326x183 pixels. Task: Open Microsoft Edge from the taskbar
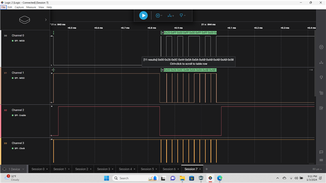pos(220,178)
